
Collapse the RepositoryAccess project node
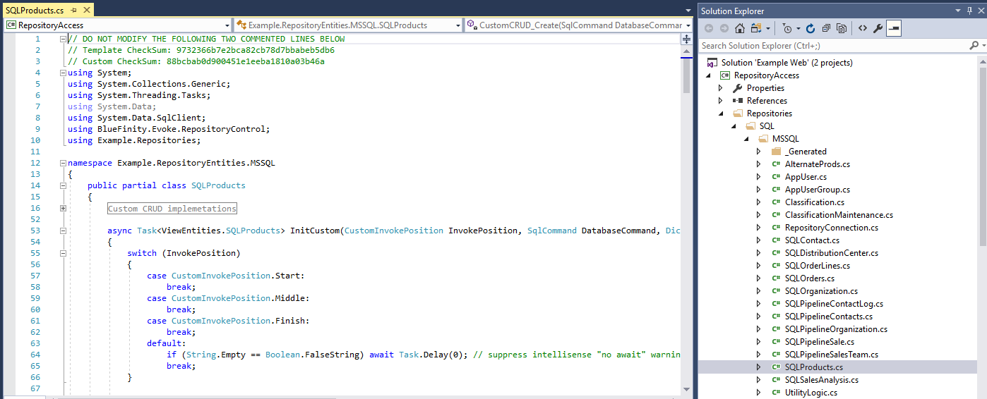pyautogui.click(x=708, y=75)
